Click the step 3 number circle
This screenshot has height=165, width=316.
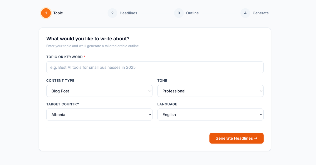point(179,13)
